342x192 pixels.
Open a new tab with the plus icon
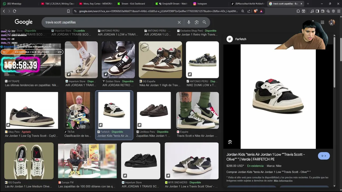pyautogui.click(x=308, y=4)
